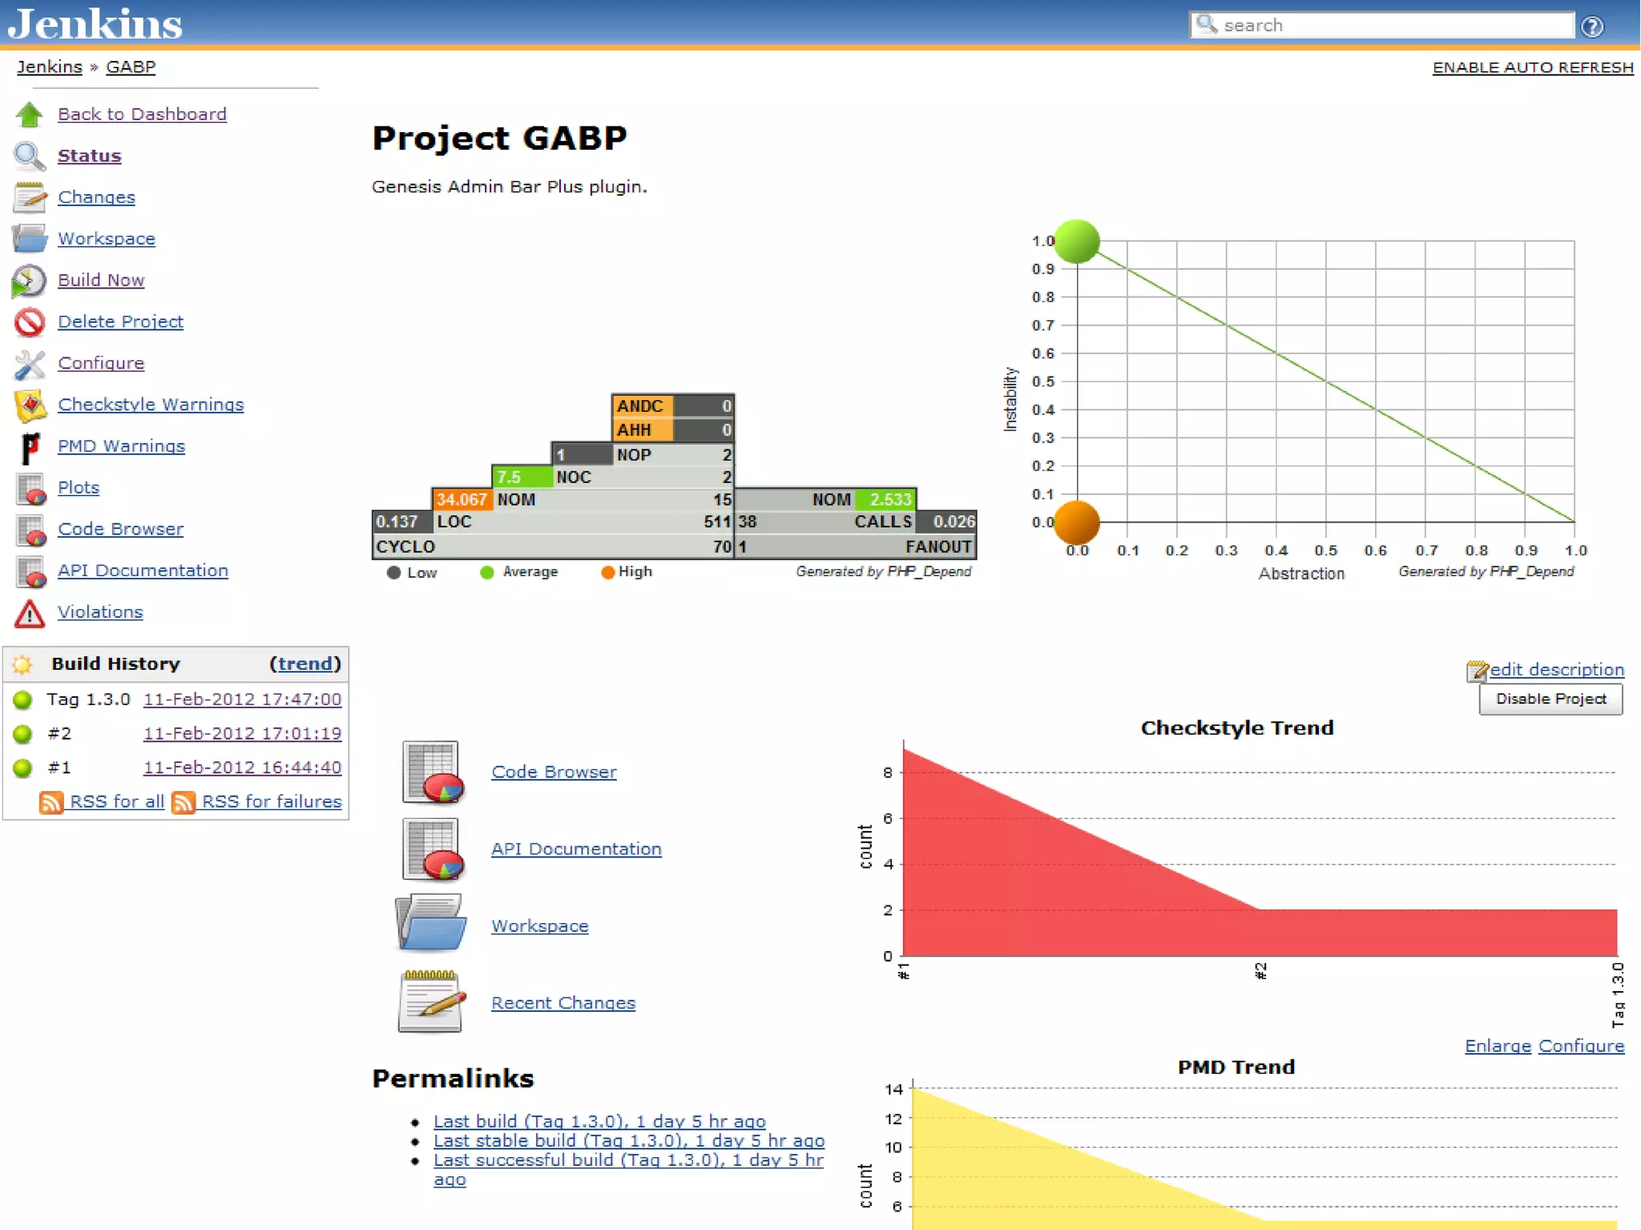
Task: Click GABP in the breadcrumb
Action: (x=131, y=67)
